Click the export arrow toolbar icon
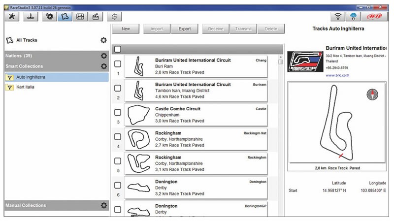Image resolution: width=394 pixels, height=221 pixels. tap(115, 17)
